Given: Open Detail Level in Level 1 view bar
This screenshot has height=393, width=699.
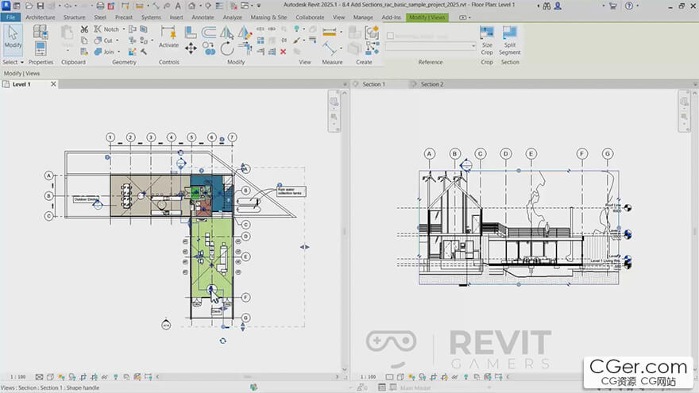Looking at the screenshot, I should click(39, 376).
